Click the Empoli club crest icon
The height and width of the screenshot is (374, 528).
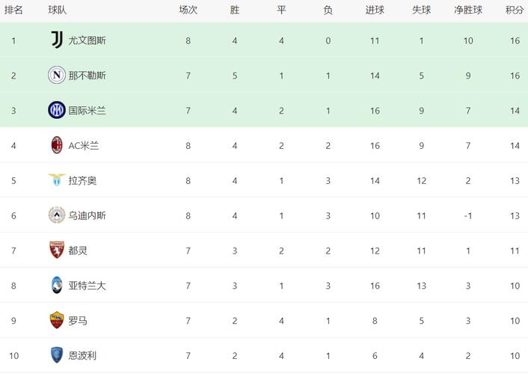57,355
